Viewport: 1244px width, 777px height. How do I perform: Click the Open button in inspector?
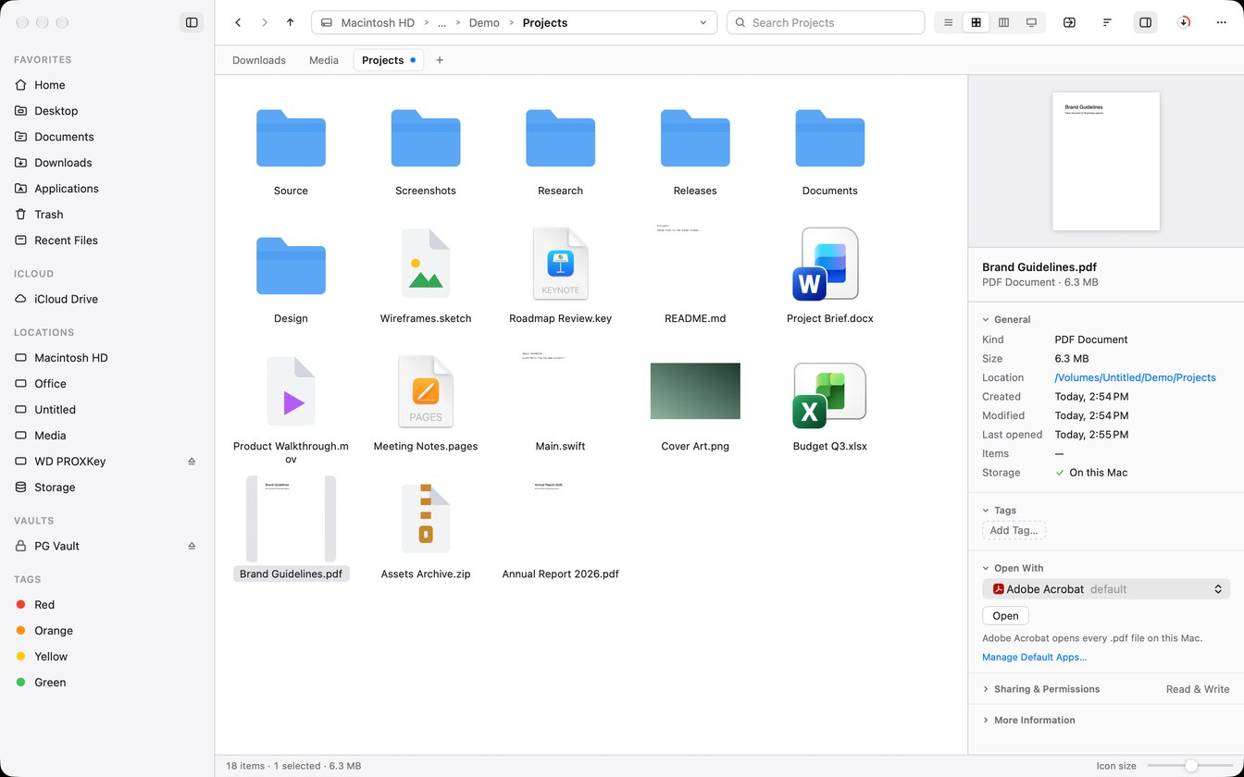[1005, 616]
